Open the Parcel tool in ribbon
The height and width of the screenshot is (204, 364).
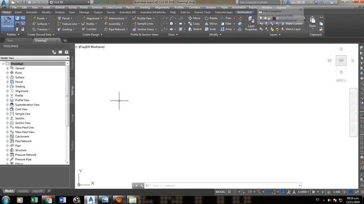[65, 18]
